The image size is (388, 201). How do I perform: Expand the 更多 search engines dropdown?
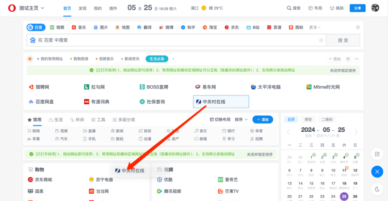click(x=315, y=28)
